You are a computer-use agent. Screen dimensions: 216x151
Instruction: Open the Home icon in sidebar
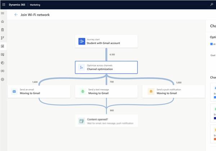(x=3, y=22)
